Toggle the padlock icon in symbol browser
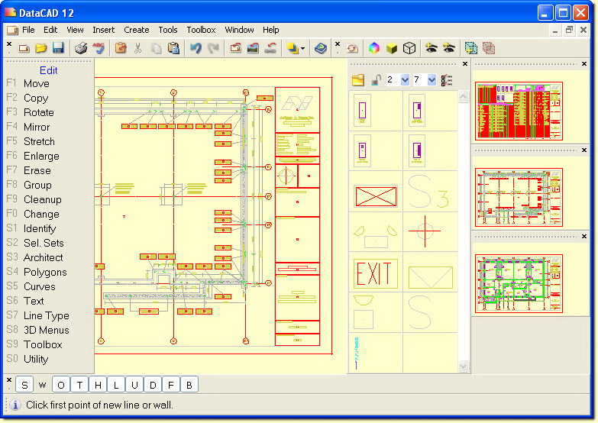Viewport: 598px width, 423px height. pyautogui.click(x=377, y=80)
